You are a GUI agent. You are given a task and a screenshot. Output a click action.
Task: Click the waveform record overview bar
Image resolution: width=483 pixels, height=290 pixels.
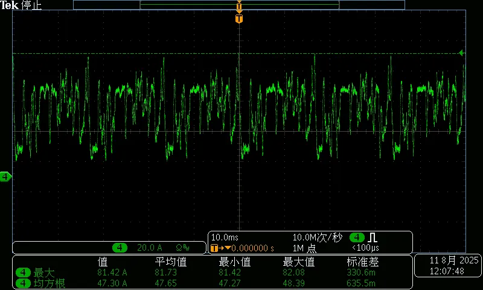[x=239, y=5]
